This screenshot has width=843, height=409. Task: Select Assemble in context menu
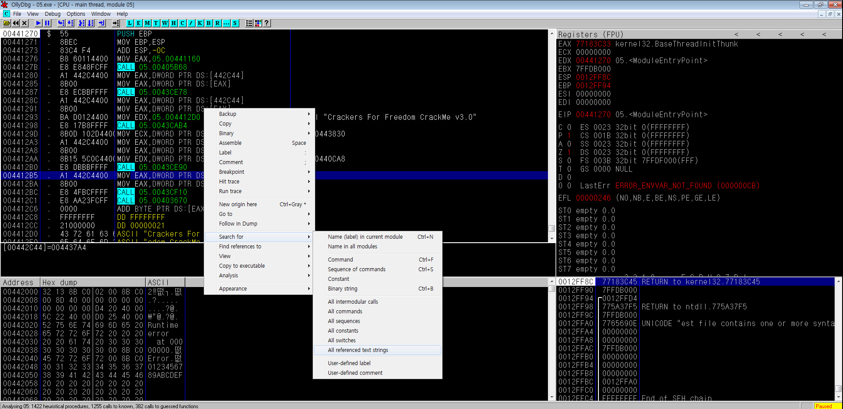259,143
